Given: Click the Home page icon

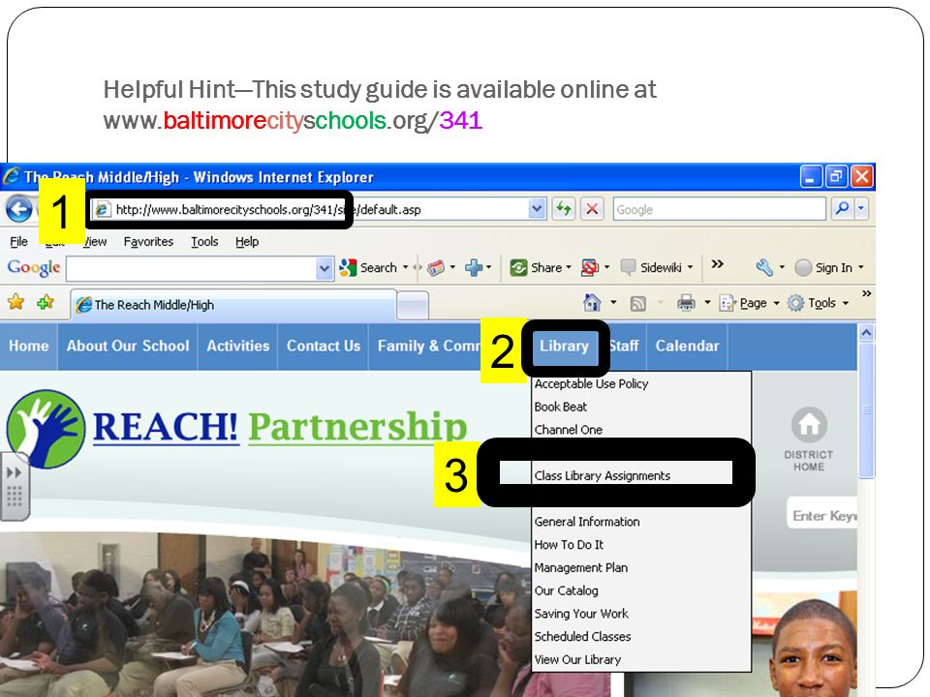Looking at the screenshot, I should point(592,303).
